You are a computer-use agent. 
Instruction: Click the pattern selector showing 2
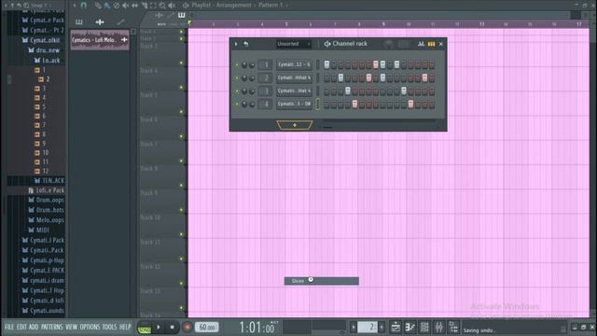point(368,327)
